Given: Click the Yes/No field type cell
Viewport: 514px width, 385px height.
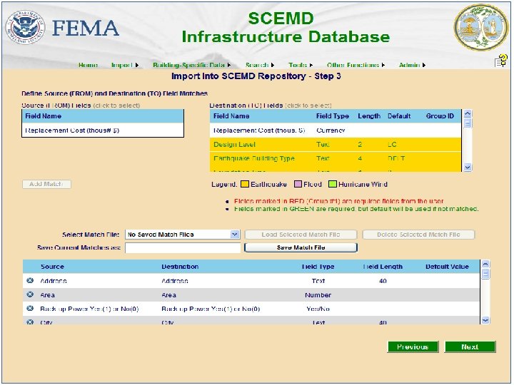Looking at the screenshot, I should [318, 309].
